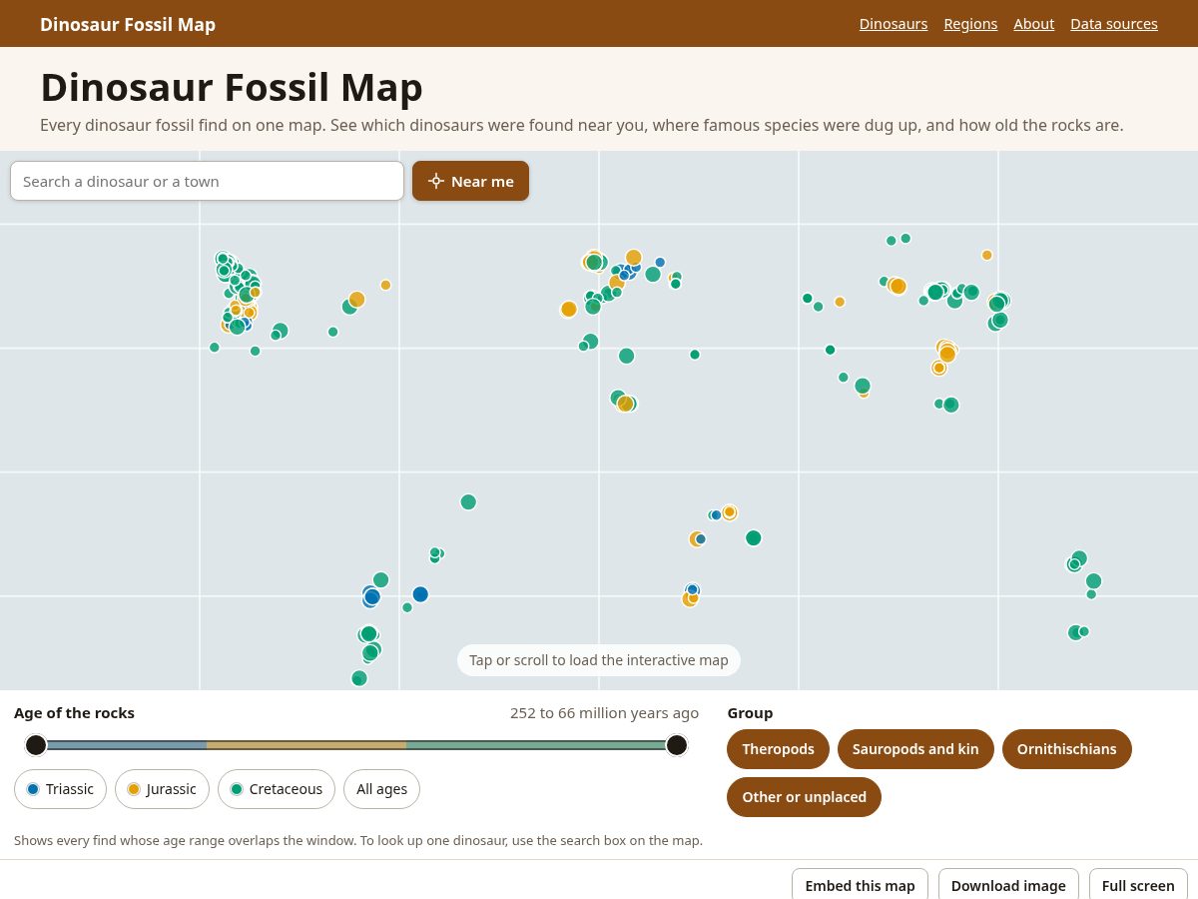Click the Download image button
The height and width of the screenshot is (899, 1198).
pyautogui.click(x=1008, y=885)
